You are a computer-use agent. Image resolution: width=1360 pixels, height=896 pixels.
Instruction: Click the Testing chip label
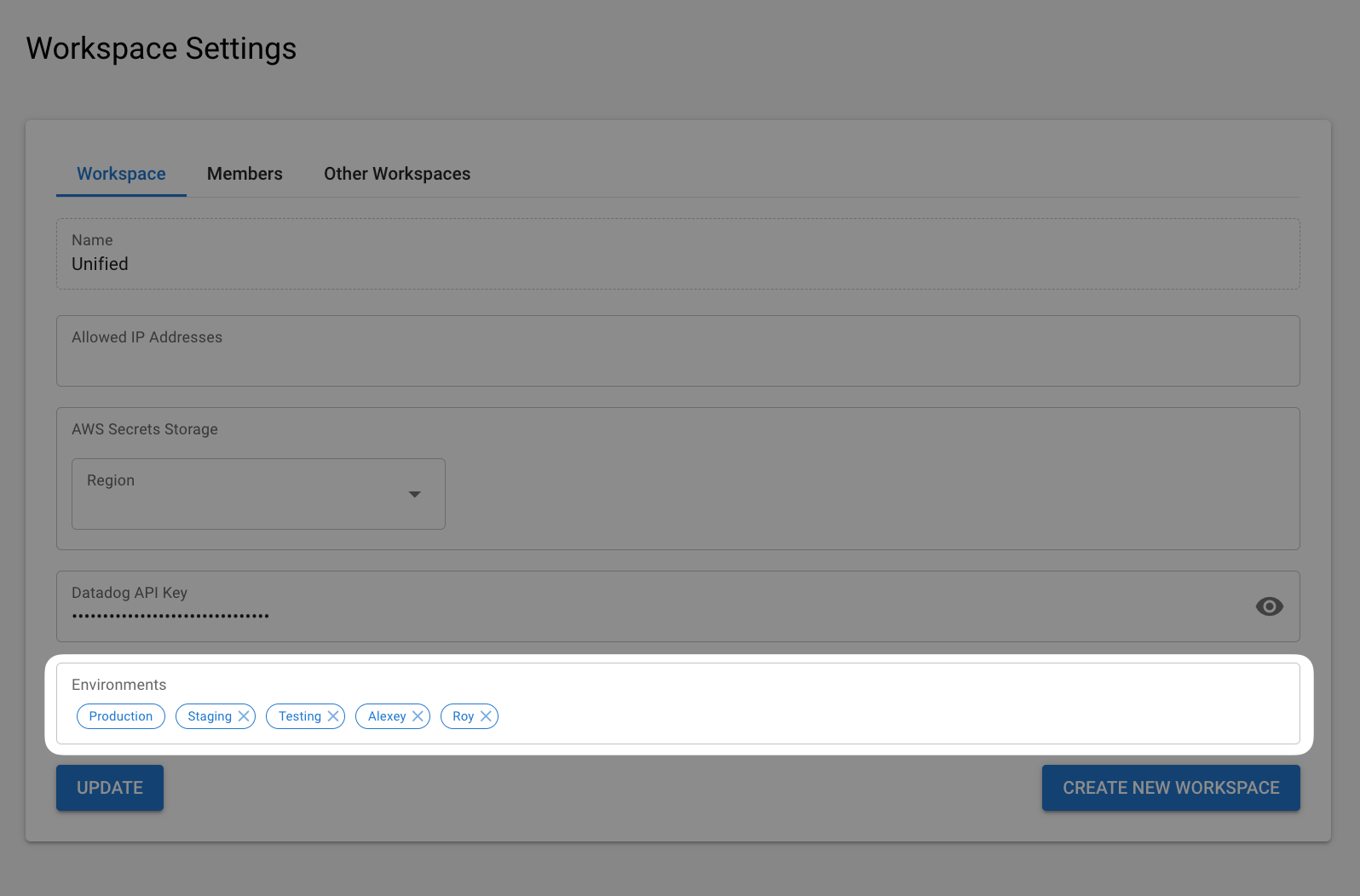[x=299, y=716]
